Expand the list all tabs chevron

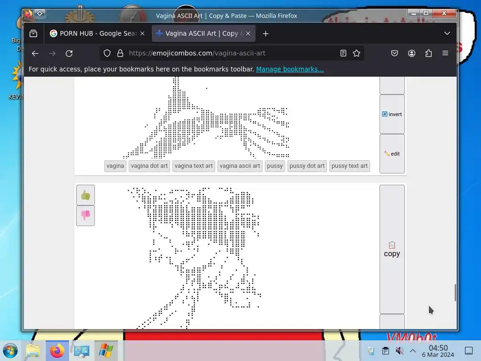[x=447, y=33]
